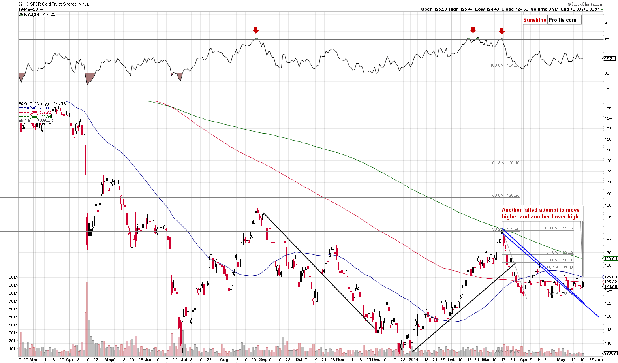Click the volume bars icon in the legend
This screenshot has width=618, height=363.
click(20, 121)
